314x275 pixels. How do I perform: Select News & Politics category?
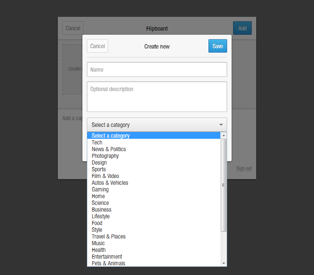pyautogui.click(x=154, y=149)
